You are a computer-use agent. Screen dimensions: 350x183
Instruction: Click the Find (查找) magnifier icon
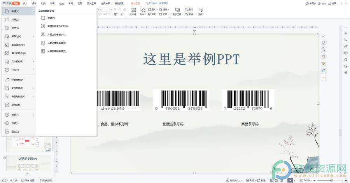pyautogui.click(x=186, y=9)
